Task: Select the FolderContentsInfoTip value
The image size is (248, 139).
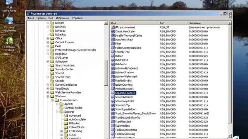Action: click(128, 48)
